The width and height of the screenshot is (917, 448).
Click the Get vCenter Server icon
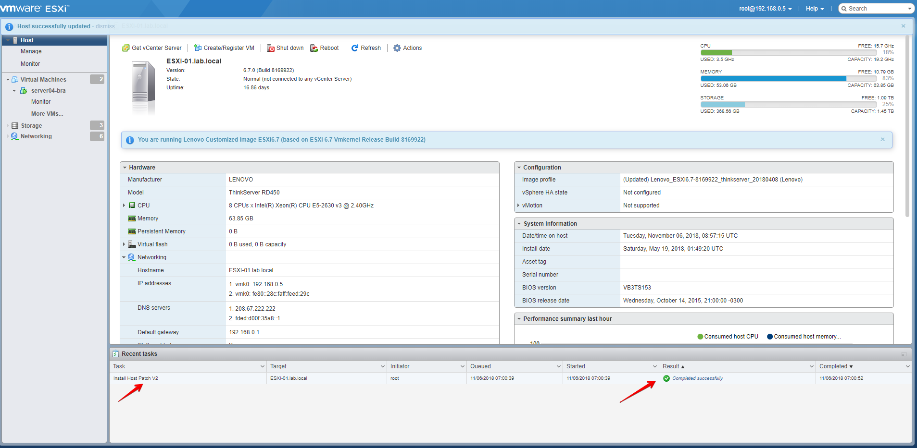coord(126,48)
